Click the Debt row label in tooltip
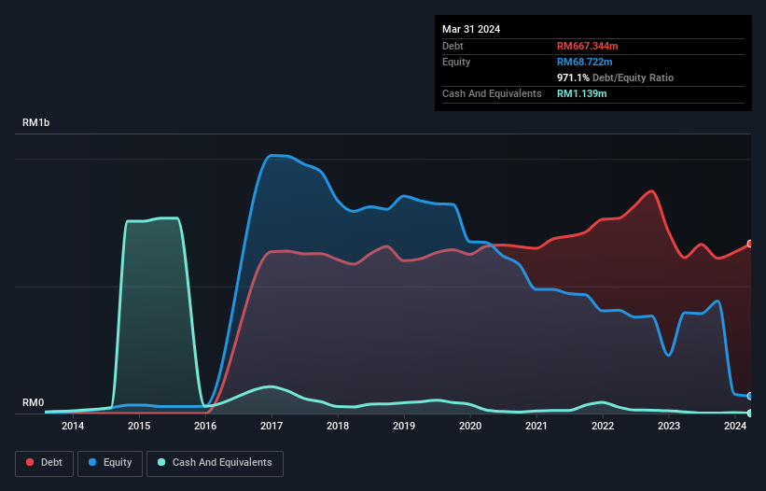 point(453,46)
